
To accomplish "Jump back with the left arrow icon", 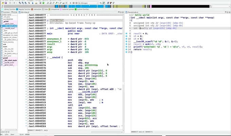I will [10, 3].
